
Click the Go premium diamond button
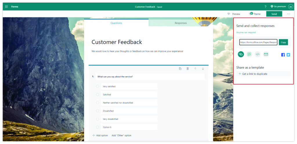point(278,7)
